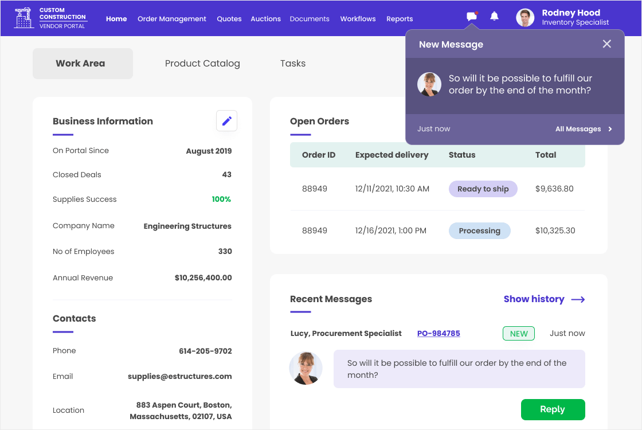Click the email supplies@estructures.com
The image size is (642, 430).
180,376
